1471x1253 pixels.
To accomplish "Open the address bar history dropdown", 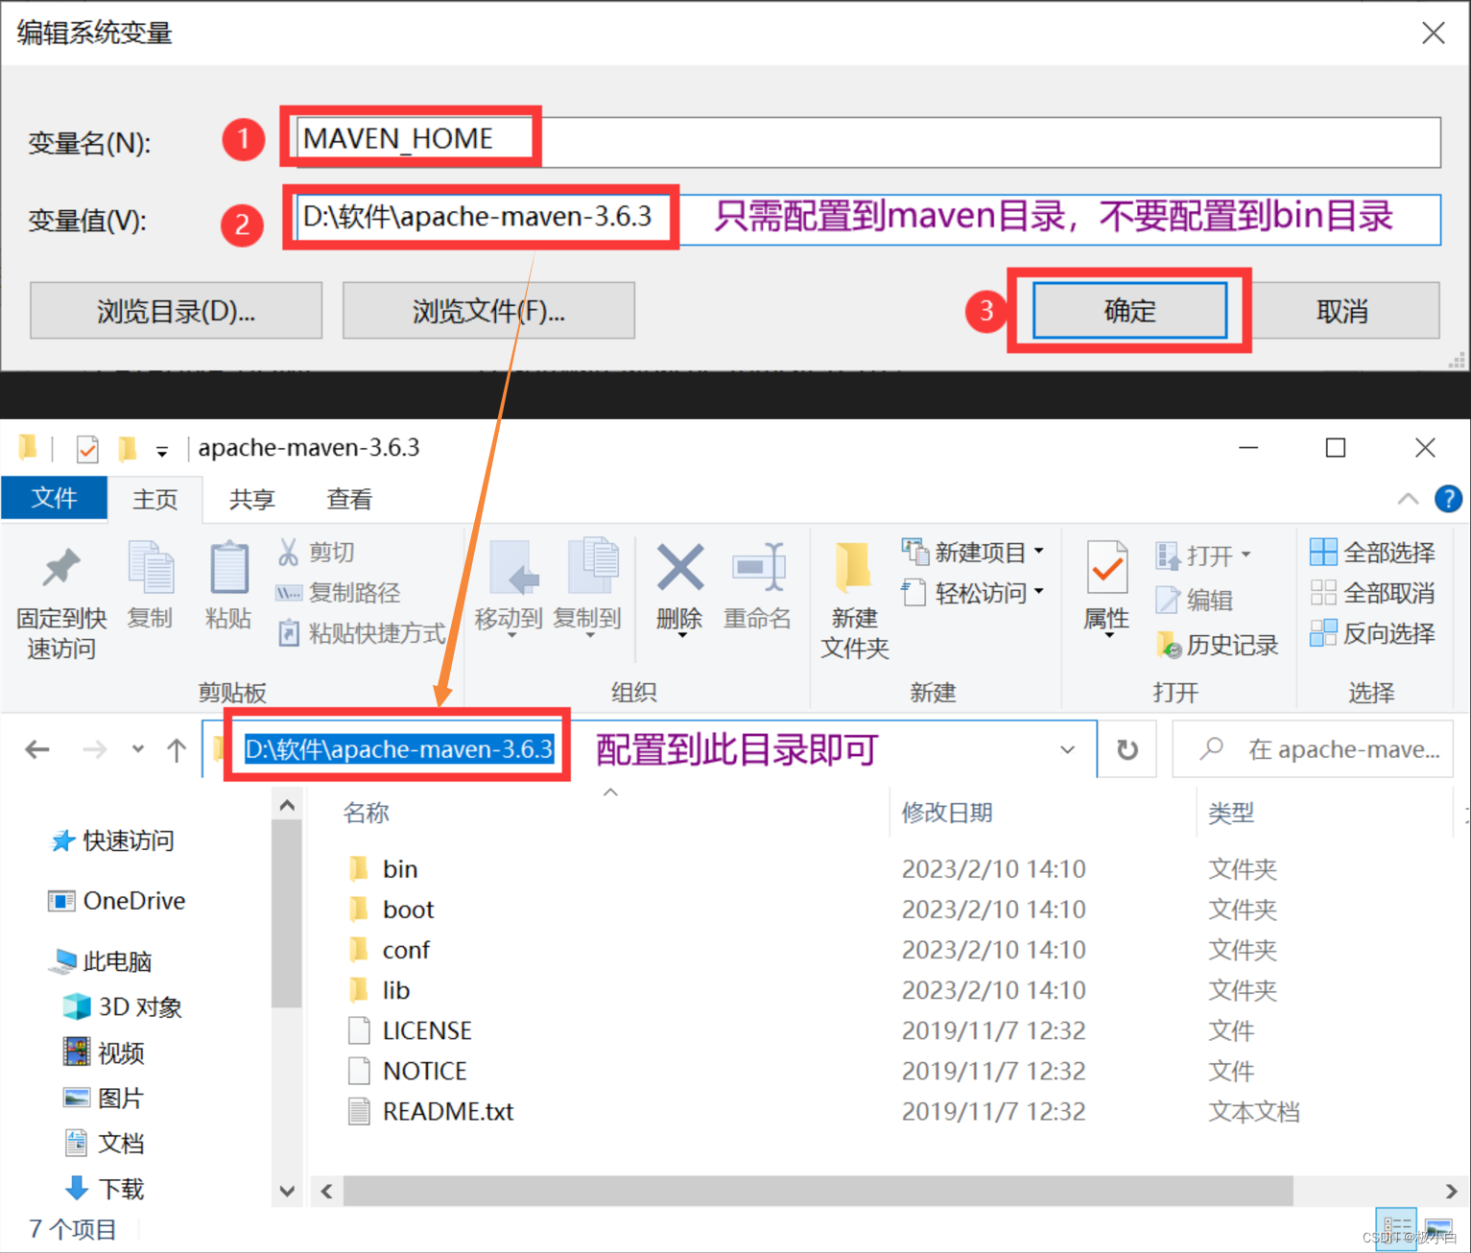I will pos(1068,749).
